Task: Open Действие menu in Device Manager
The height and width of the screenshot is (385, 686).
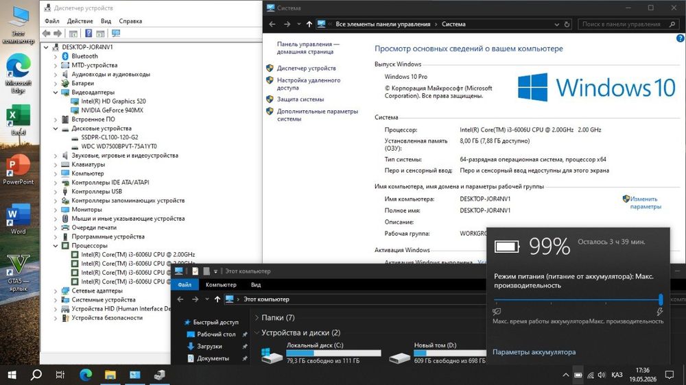Action: (x=80, y=21)
